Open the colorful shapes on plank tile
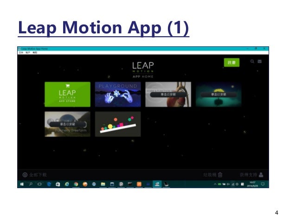 118,124
